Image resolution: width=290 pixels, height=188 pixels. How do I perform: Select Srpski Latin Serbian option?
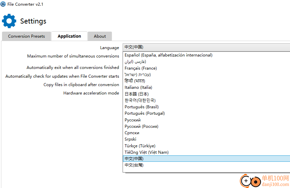(206, 139)
